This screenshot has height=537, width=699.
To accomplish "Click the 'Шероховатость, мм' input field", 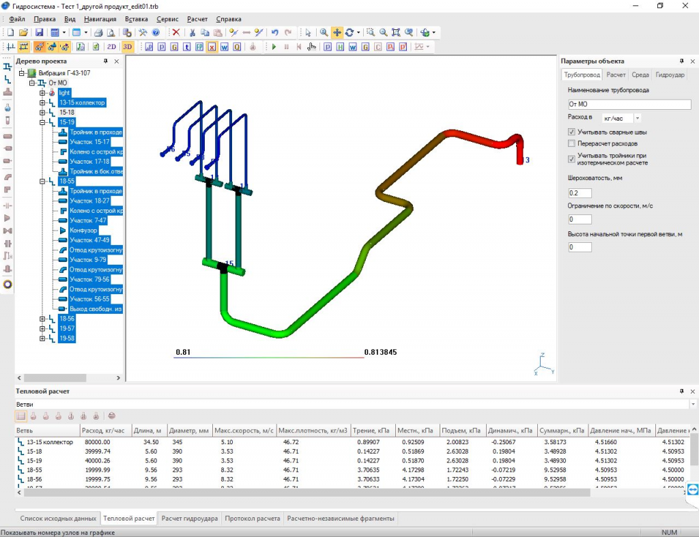I will click(580, 193).
